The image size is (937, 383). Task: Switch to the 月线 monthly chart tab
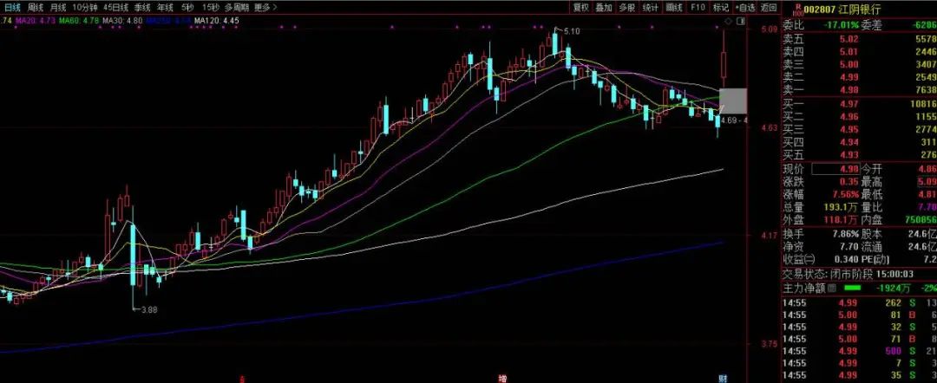click(58, 8)
